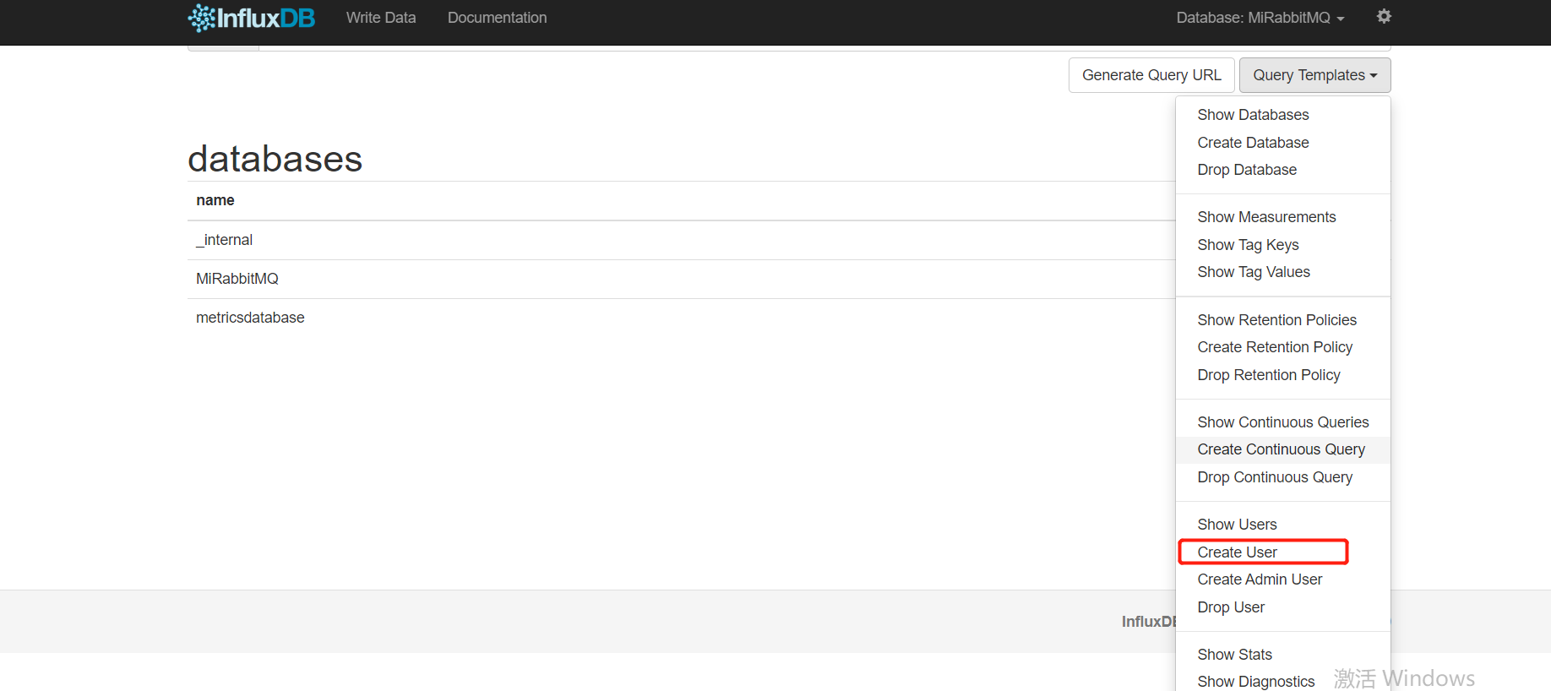1551x691 pixels.
Task: Expand the Database: MiRabbitMQ dropdown
Action: (1260, 18)
